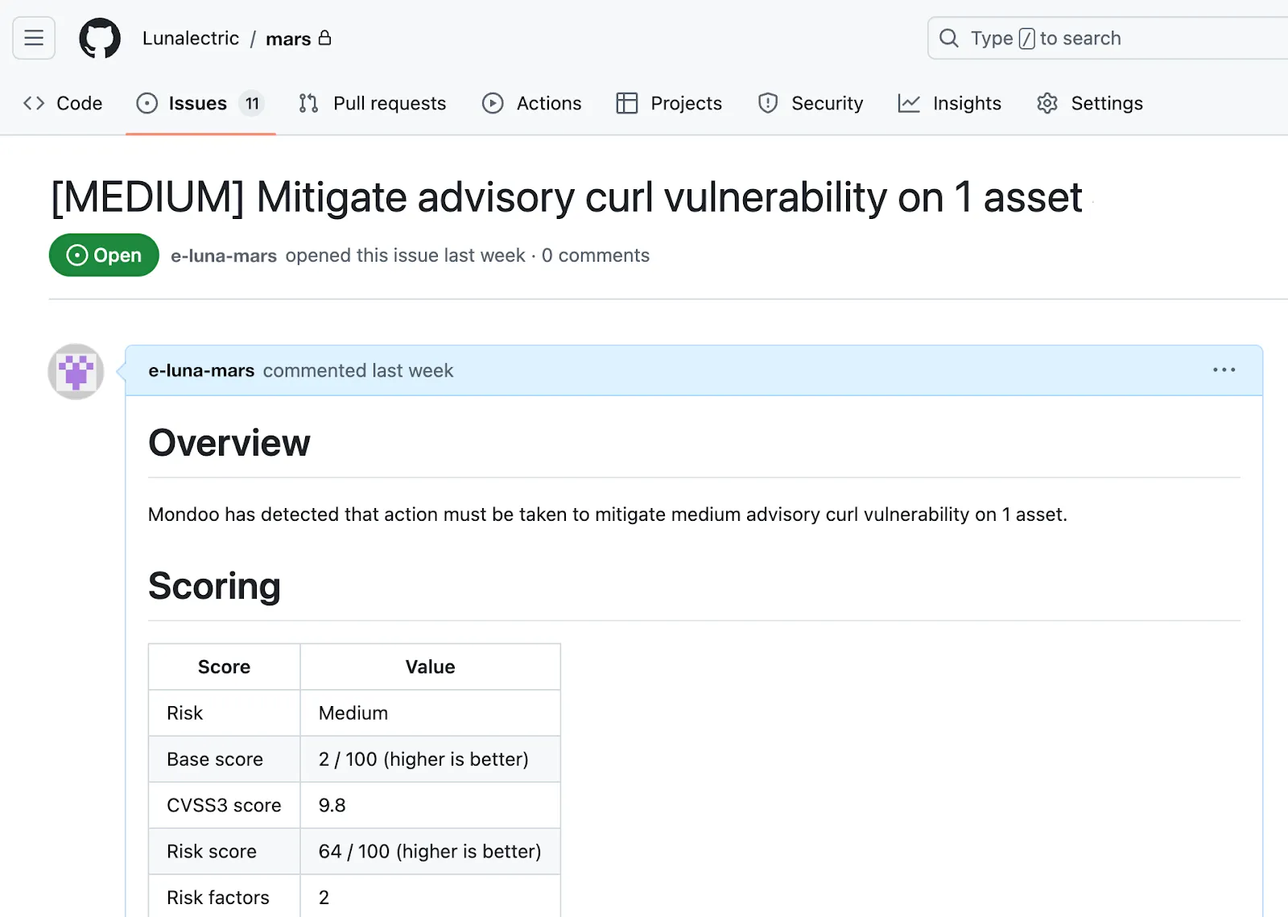
Task: Open the comment three-dots options menu
Action: [1224, 370]
